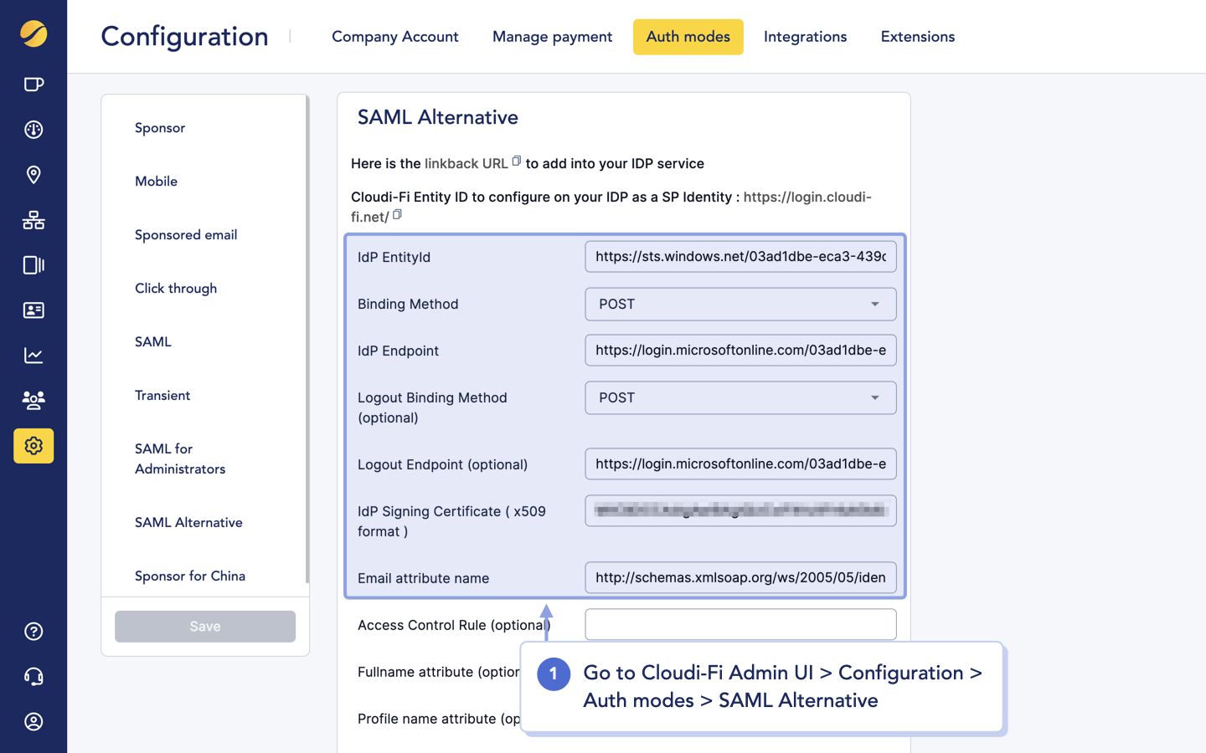This screenshot has width=1206, height=753.
Task: Click the headset support icon in sidebar
Action: point(33,676)
